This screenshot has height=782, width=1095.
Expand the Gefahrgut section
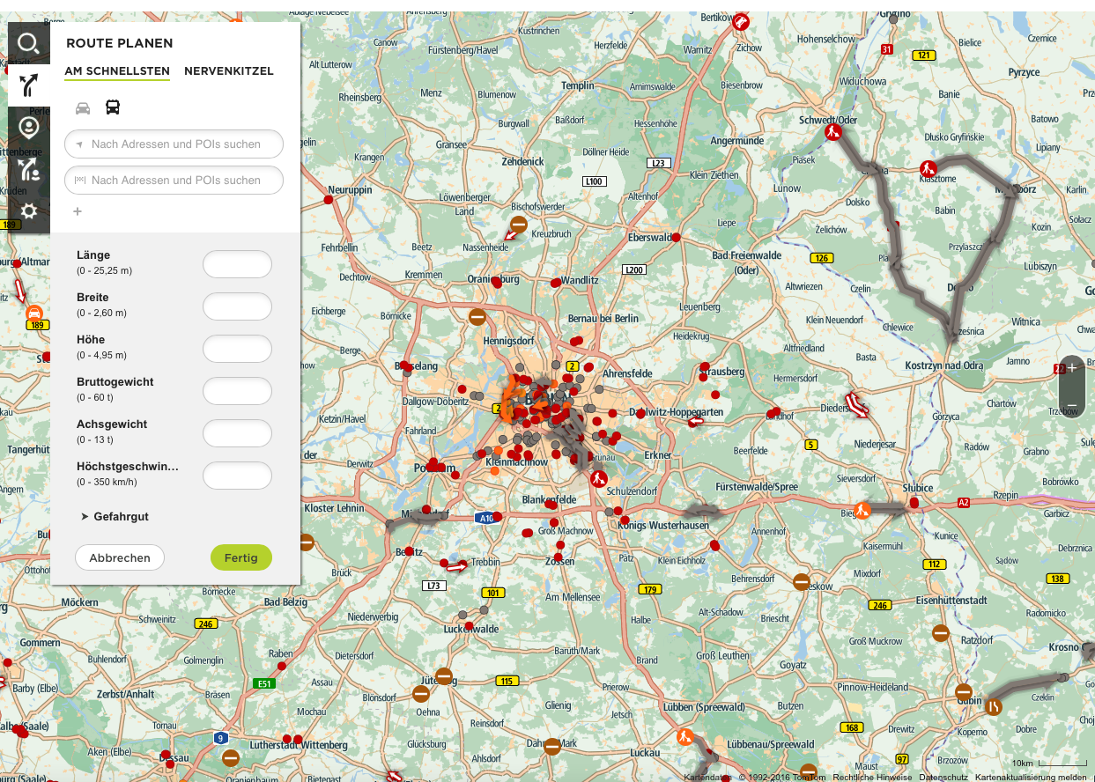[x=115, y=516]
